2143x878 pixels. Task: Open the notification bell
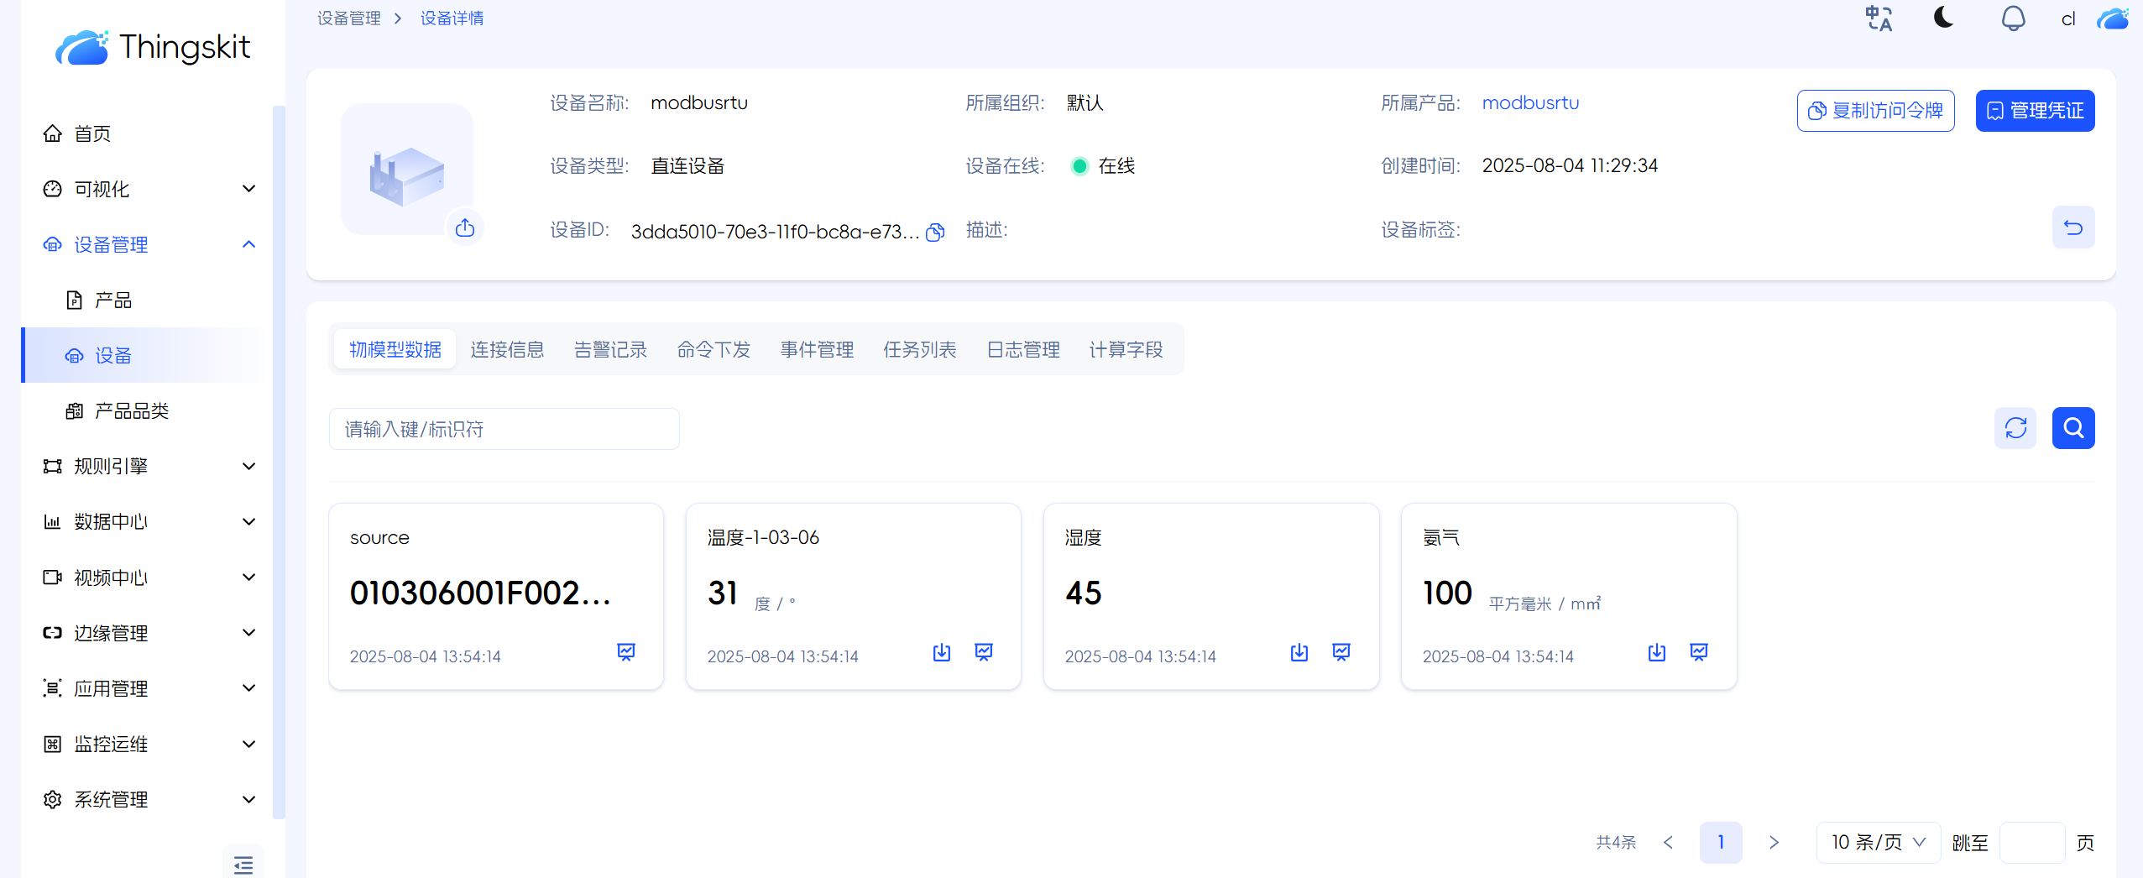(2013, 18)
